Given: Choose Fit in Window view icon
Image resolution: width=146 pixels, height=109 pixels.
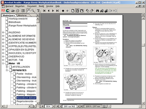Looking at the screenshot, I should [x=77, y=11].
